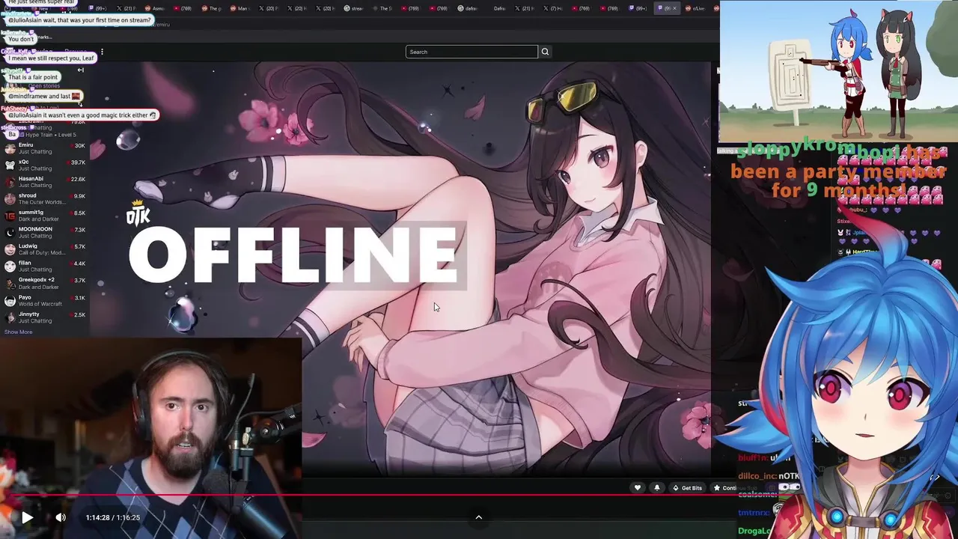Click the magnifier search icon
The width and height of the screenshot is (958, 539).
pyautogui.click(x=545, y=52)
